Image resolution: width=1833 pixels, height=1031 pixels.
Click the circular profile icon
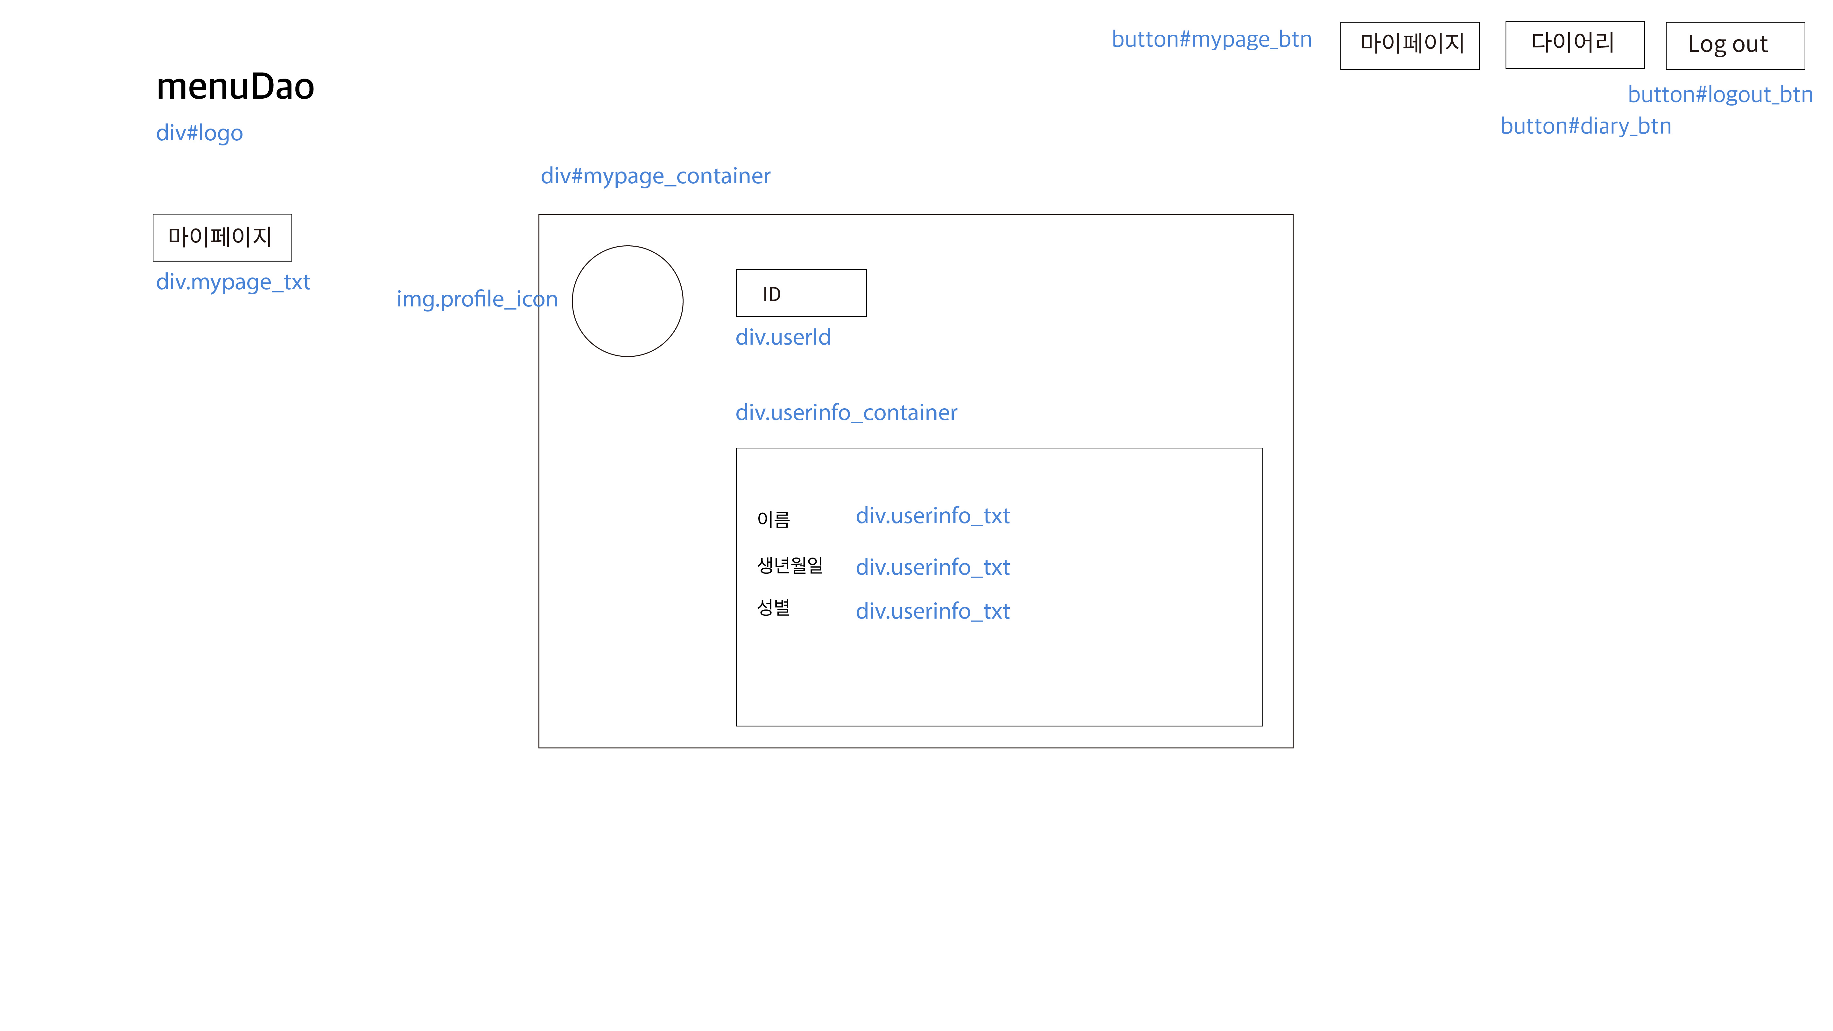[x=628, y=301]
